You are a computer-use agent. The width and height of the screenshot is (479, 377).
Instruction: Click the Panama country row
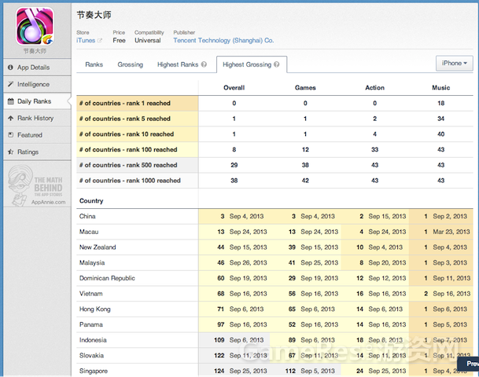pos(275,325)
